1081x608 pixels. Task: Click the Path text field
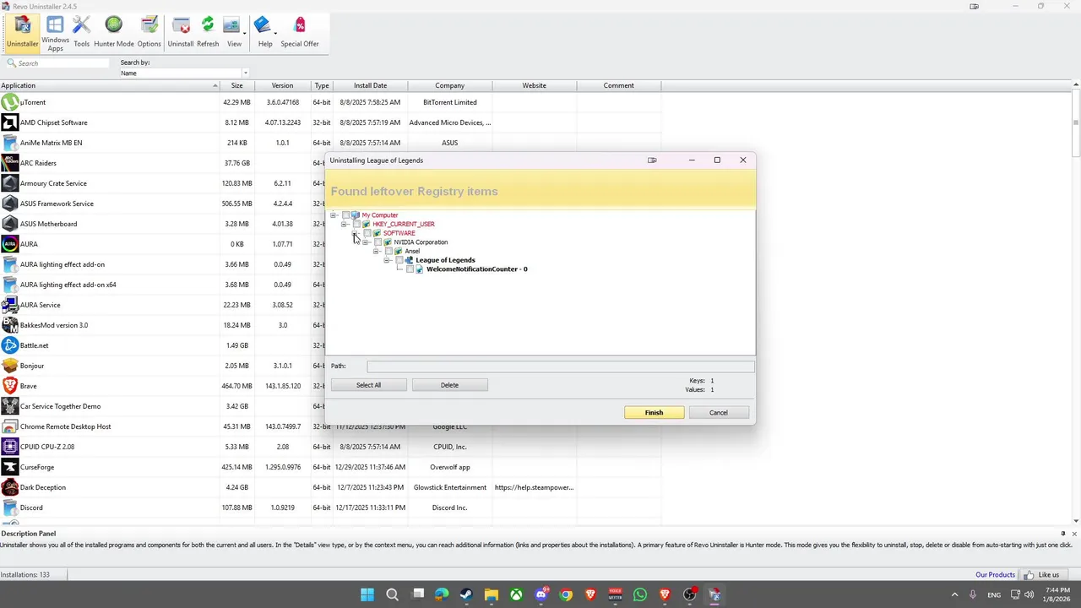click(560, 366)
